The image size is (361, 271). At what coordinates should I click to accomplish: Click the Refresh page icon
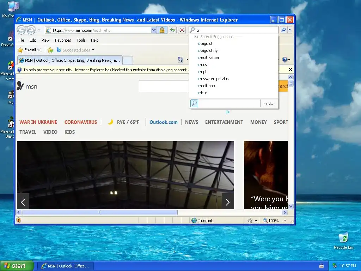(x=173, y=30)
